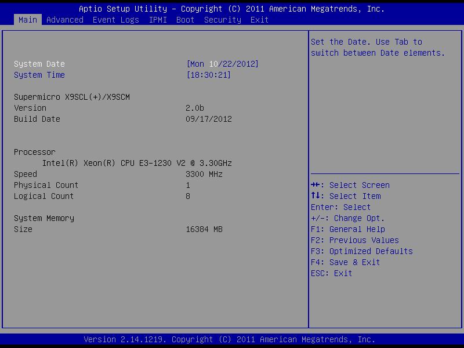Click the up-down arrows beside Select Item
Viewport: 464px width, 348px height.
(316, 196)
